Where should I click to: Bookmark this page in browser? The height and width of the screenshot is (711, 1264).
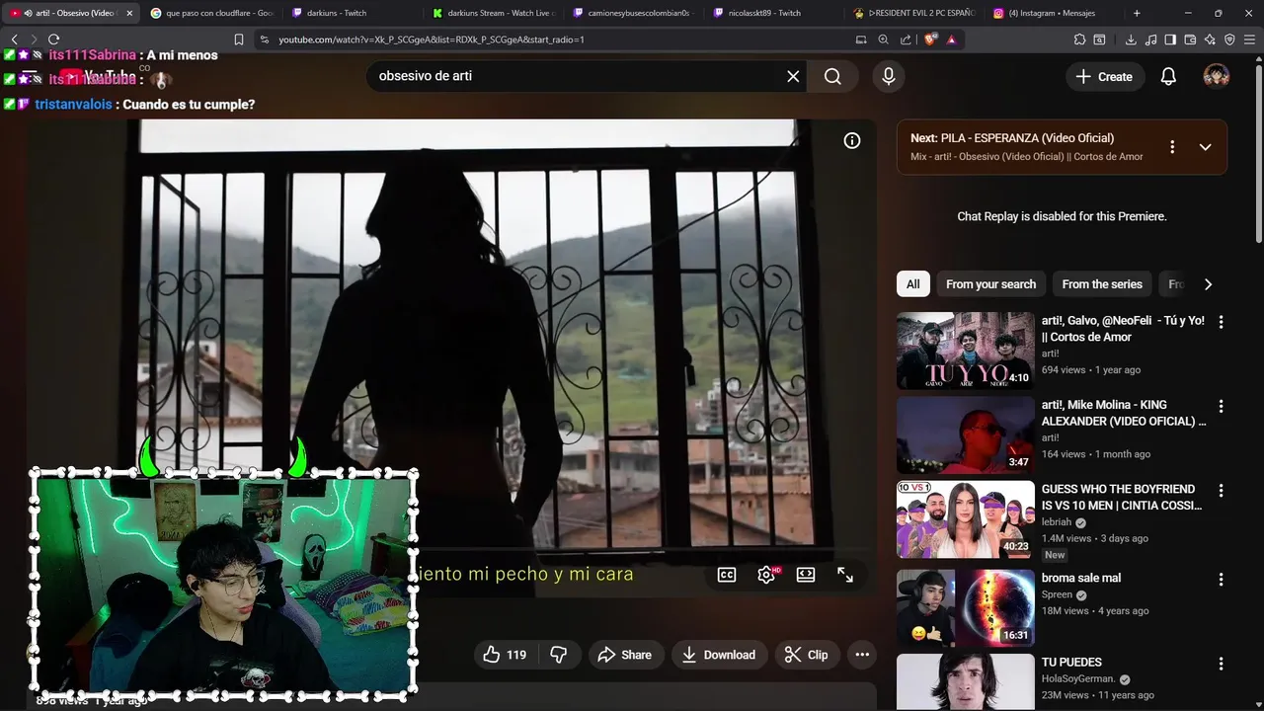click(239, 39)
